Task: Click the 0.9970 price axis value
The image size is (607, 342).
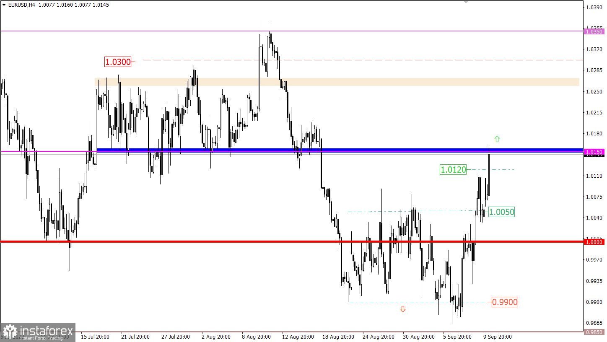Action: click(594, 260)
